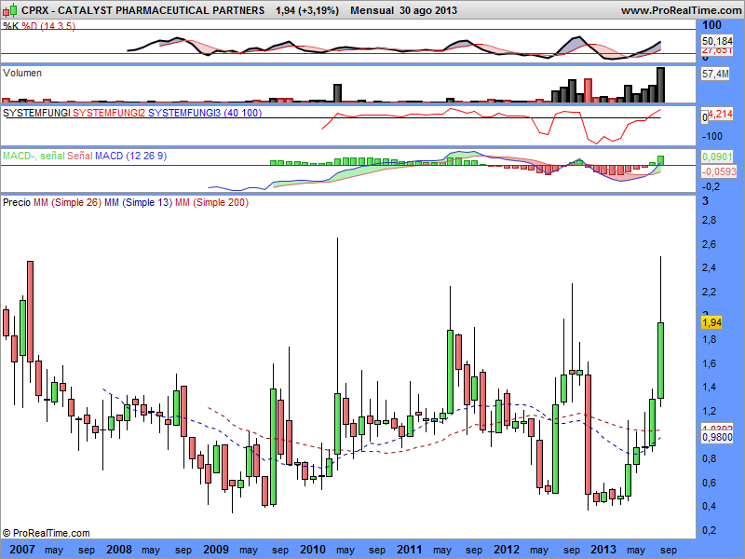Click the -100 axis label
The height and width of the screenshot is (559, 745).
click(712, 136)
